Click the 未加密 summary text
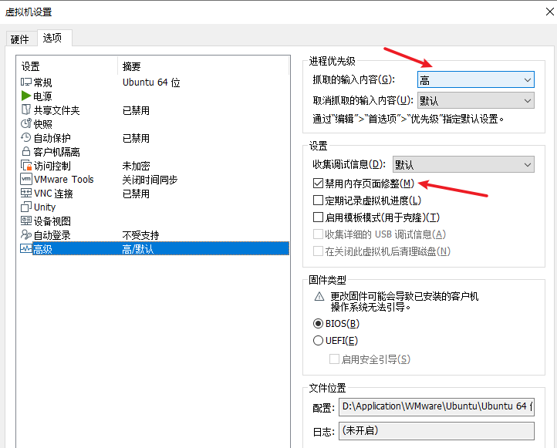 136,166
